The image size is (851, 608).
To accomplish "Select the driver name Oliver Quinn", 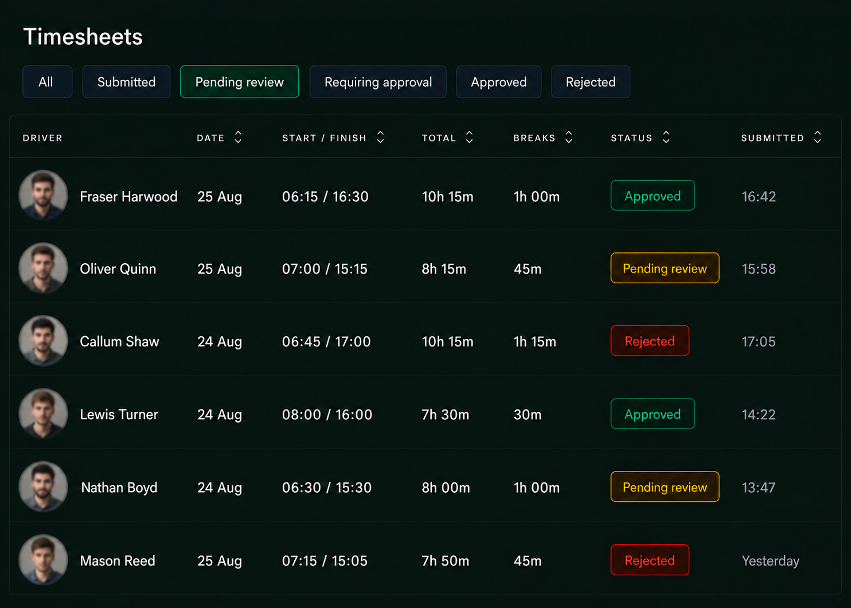I will coord(118,269).
